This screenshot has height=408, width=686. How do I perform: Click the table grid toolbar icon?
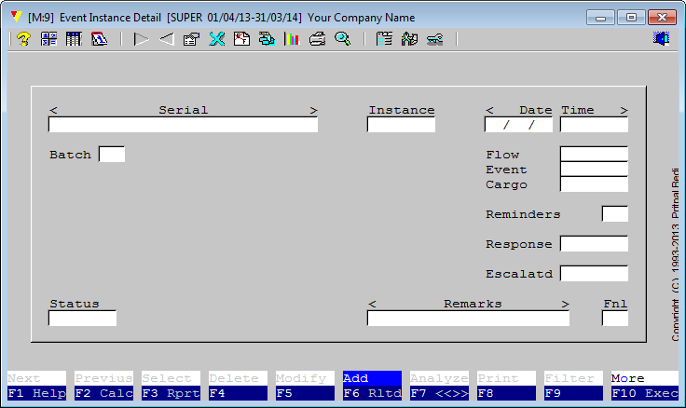tap(74, 39)
